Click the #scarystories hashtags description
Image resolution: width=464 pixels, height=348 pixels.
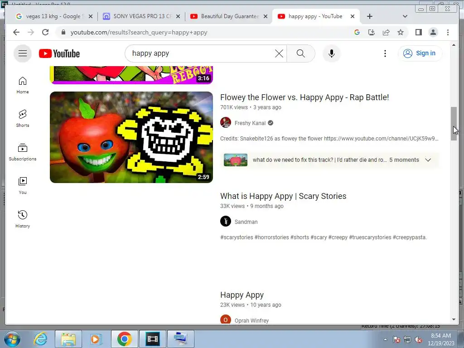coord(324,237)
